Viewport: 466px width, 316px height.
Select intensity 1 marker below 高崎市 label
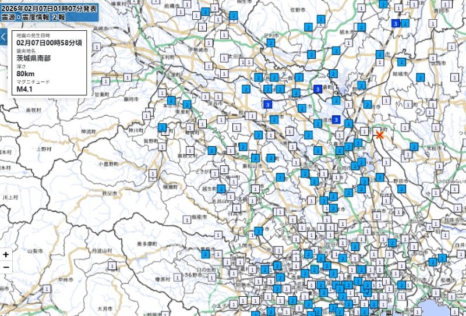(x=96, y=47)
